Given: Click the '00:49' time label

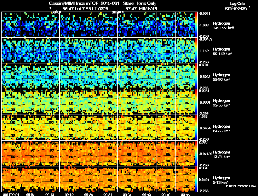Looking at the screenshot, I should (166, 195).
